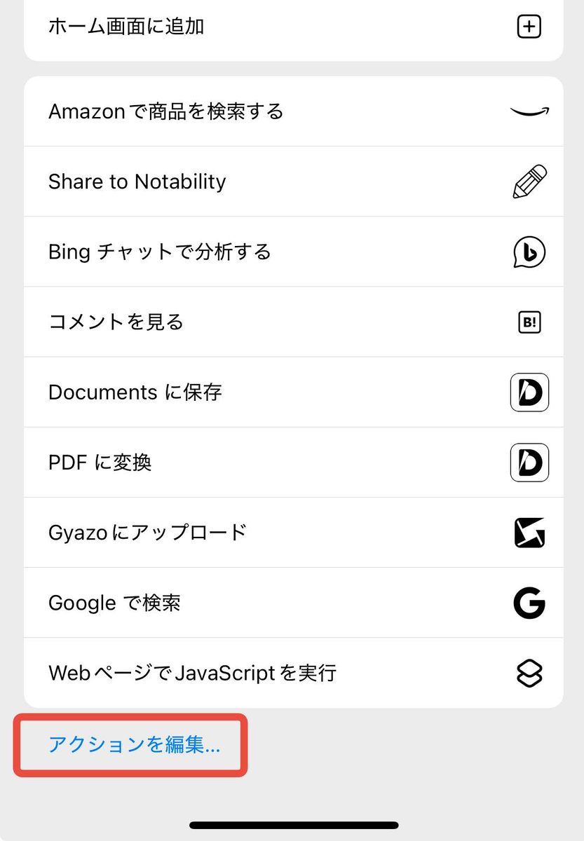Select Documents に保存
The image size is (584, 841).
tap(135, 392)
